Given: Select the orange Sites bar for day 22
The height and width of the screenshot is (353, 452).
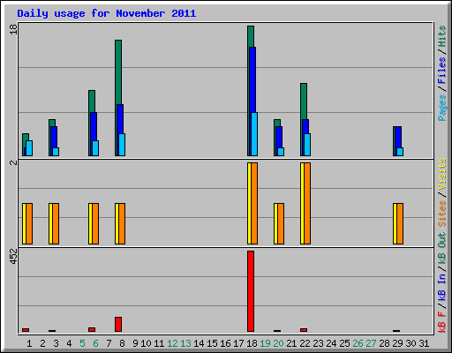Looking at the screenshot, I should [x=307, y=203].
